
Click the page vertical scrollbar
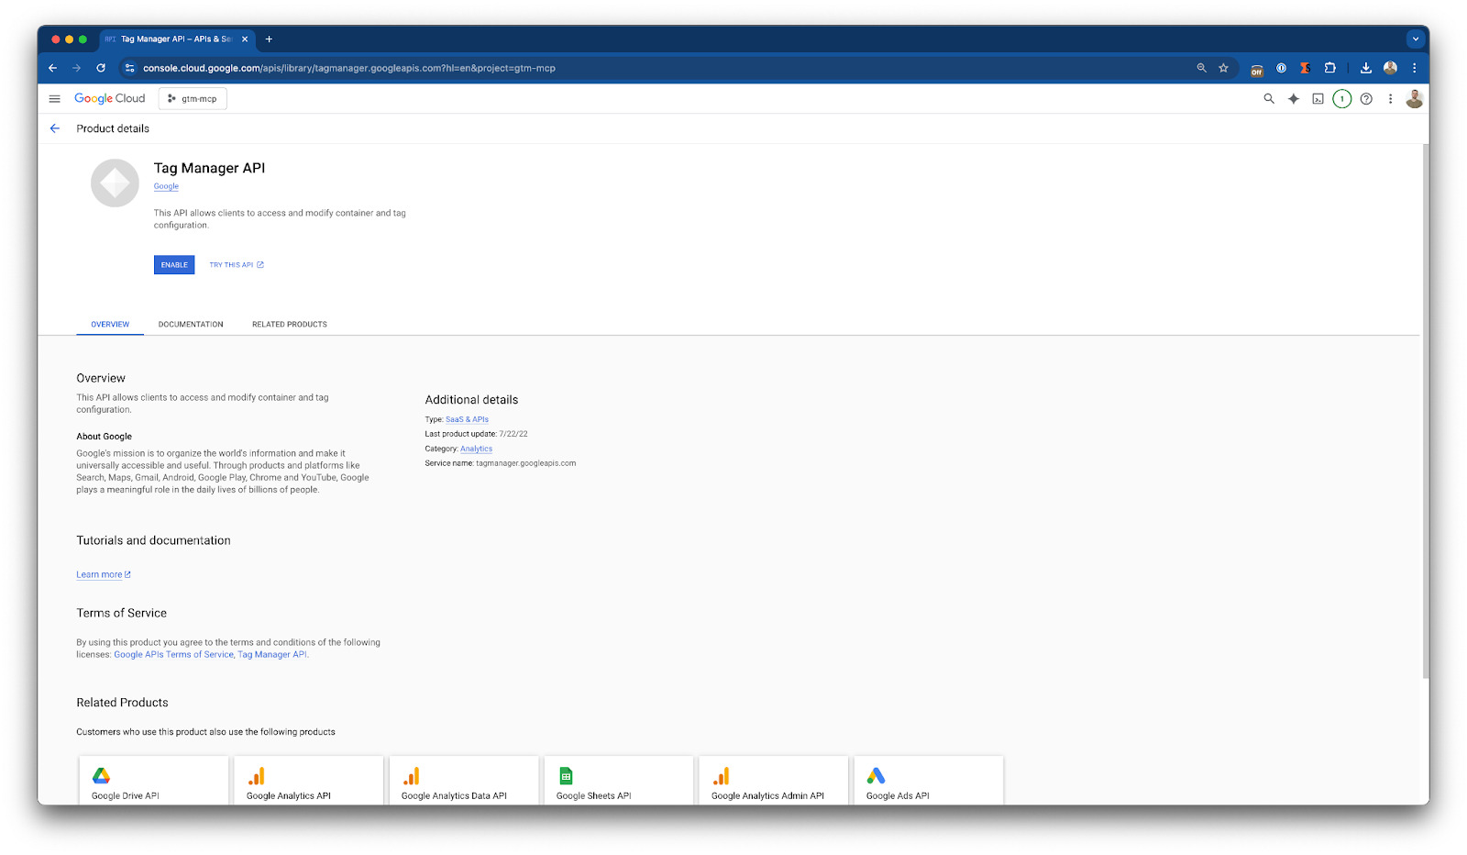(1425, 413)
